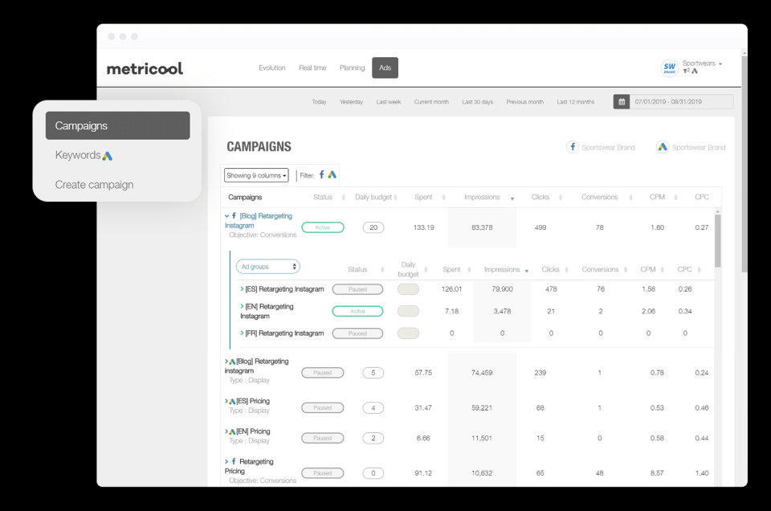Toggle Active status of [Blog] Retargeting Instagram campaign
Viewport: 771px width, 511px height.
[323, 227]
